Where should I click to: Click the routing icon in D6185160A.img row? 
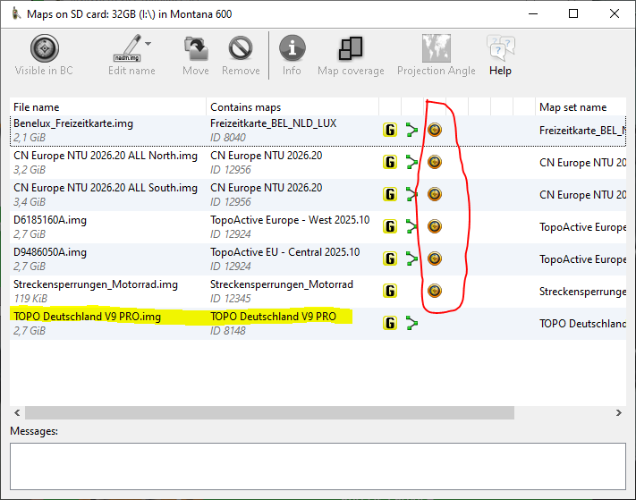(x=411, y=226)
